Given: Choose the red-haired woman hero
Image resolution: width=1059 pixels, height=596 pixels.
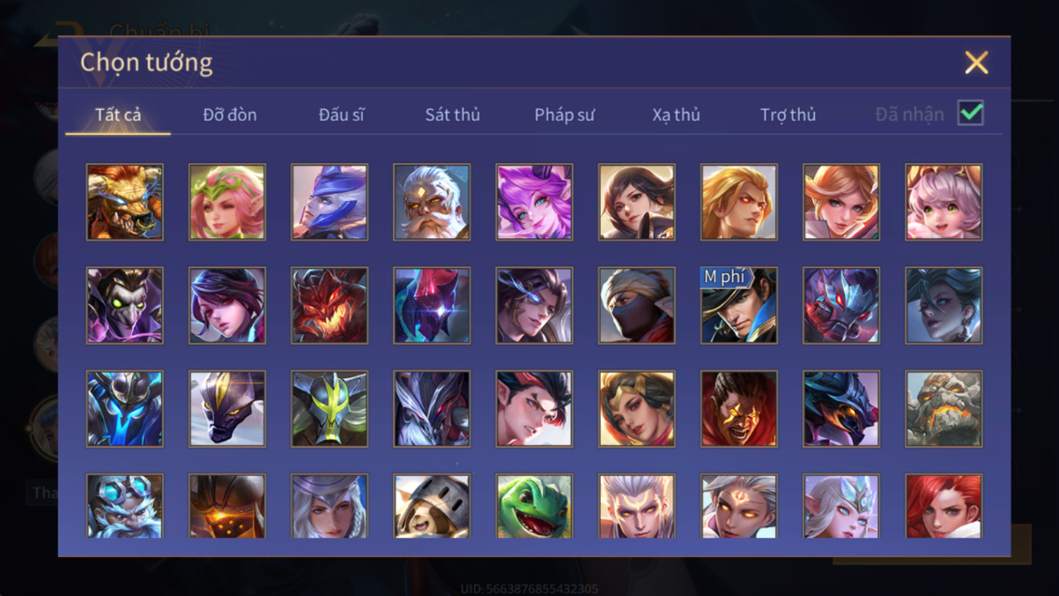Looking at the screenshot, I should pos(944,507).
